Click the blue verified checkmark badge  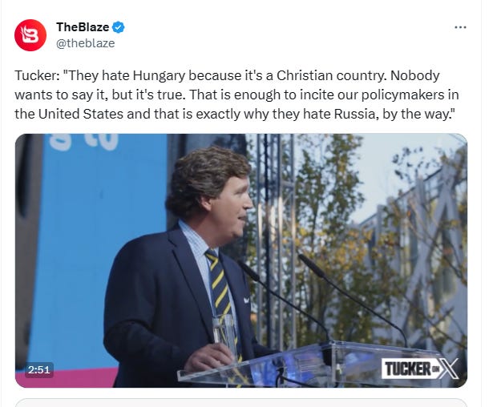[118, 27]
